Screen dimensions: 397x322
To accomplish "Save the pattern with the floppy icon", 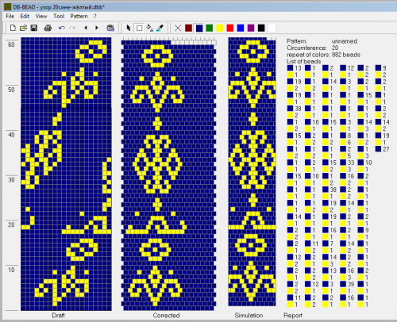I will (34, 28).
